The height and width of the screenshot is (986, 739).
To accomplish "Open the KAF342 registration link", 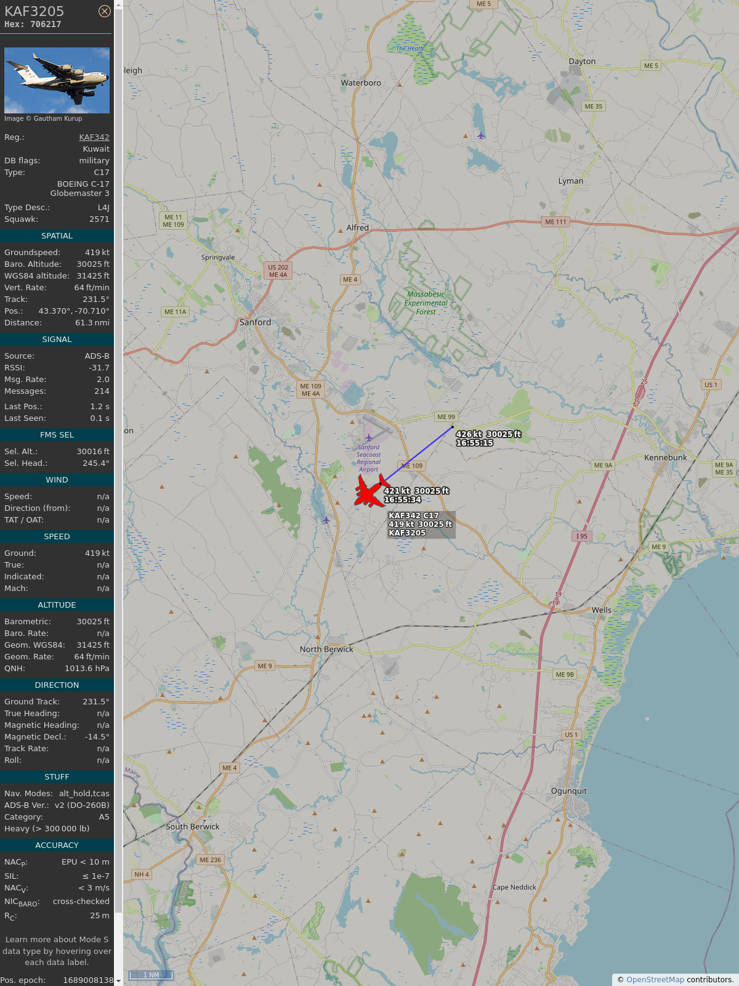I will pyautogui.click(x=94, y=137).
